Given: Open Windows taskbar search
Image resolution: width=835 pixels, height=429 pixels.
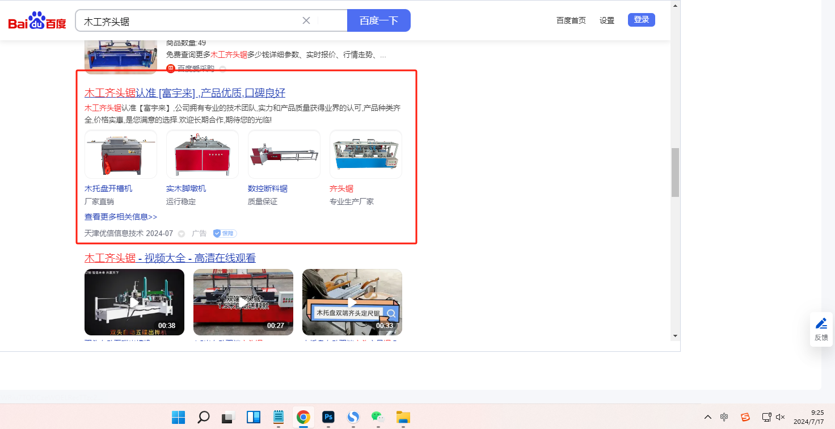Looking at the screenshot, I should point(203,417).
